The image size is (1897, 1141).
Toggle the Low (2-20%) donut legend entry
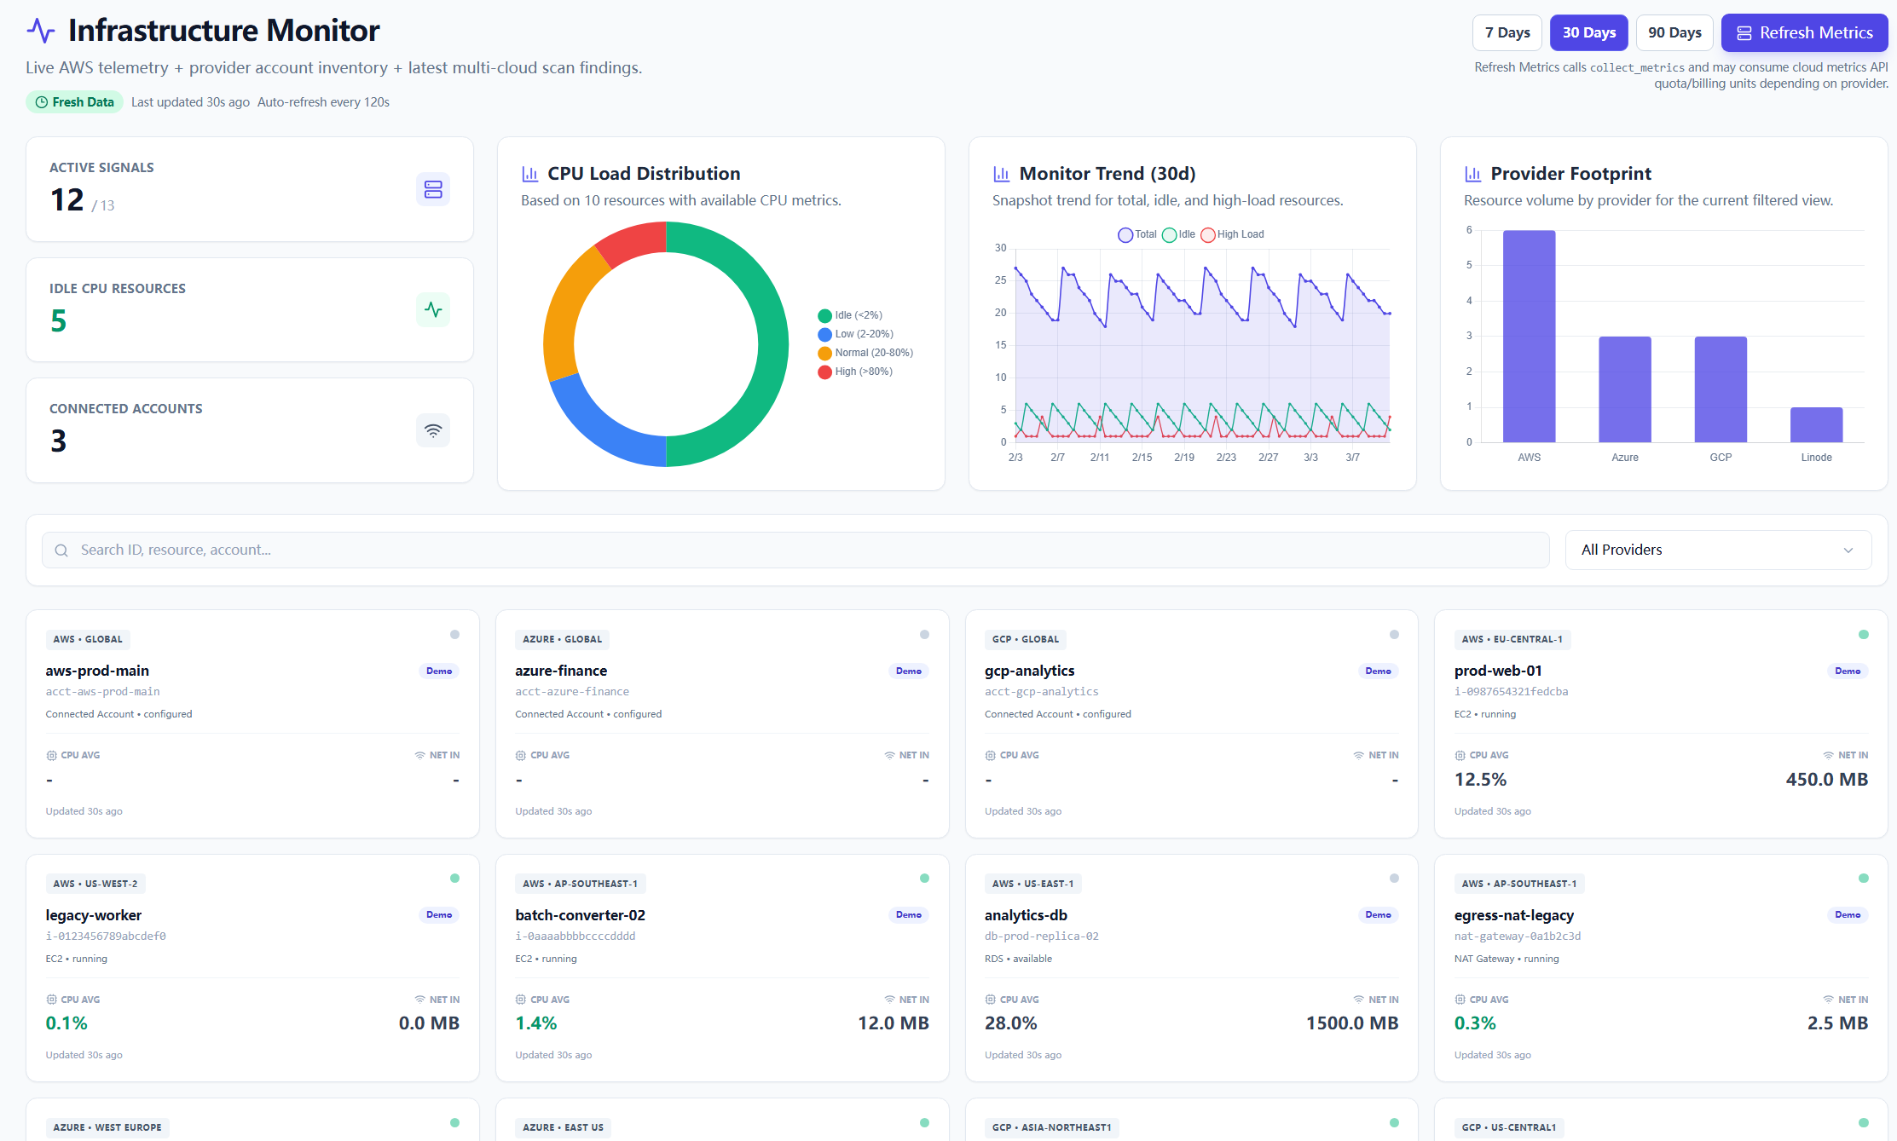click(856, 334)
